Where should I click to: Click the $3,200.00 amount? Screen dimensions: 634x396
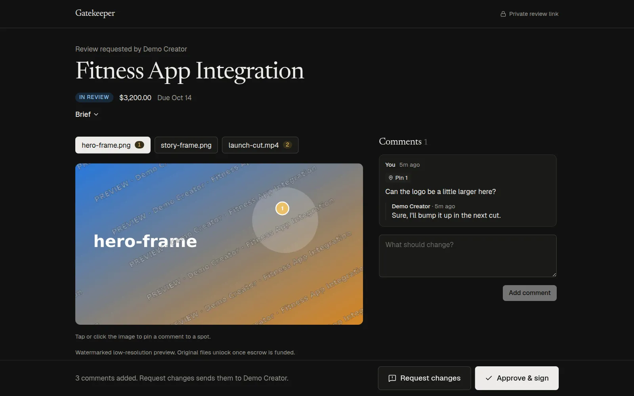(135, 98)
